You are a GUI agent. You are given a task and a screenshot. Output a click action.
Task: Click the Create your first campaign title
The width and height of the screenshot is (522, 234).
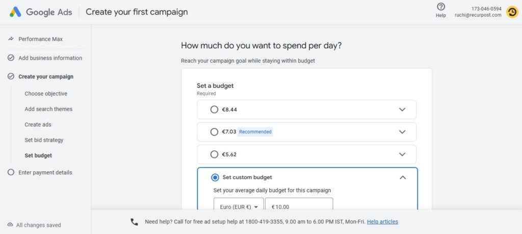tap(137, 12)
